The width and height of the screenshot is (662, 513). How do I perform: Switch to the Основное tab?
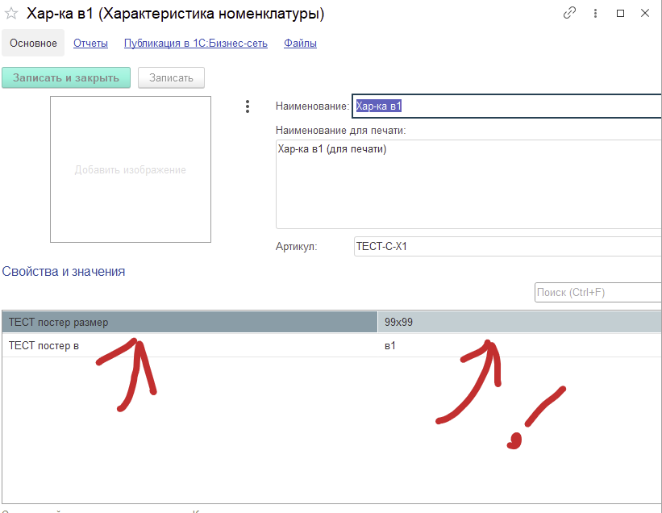coord(33,44)
